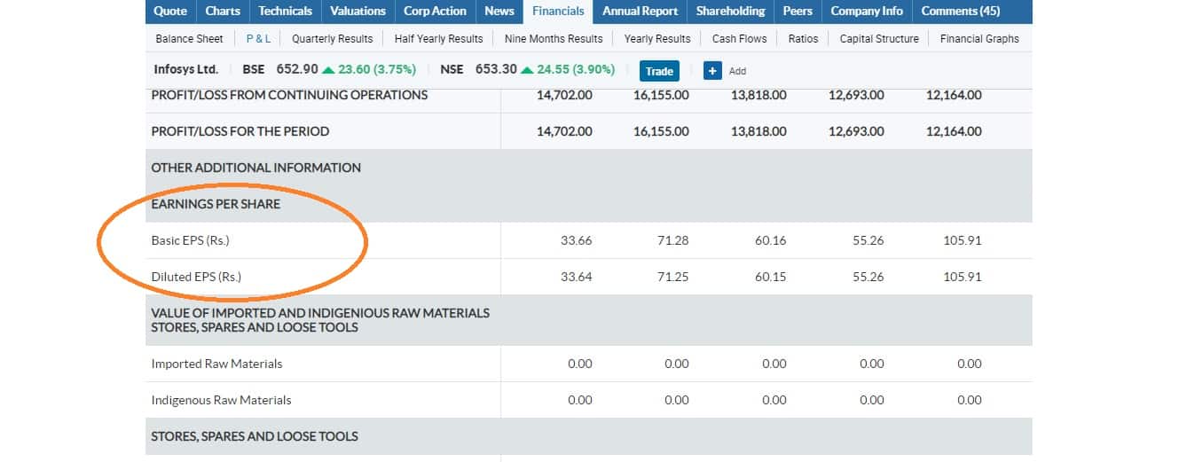
Task: Click the blue plus Add icon
Action: (x=712, y=71)
